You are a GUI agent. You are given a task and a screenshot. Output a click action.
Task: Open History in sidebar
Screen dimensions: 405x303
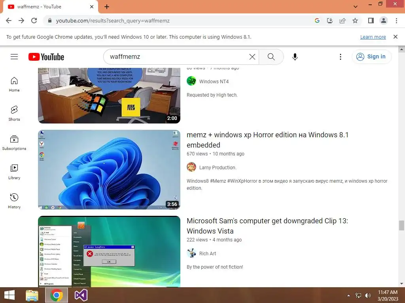[x=14, y=201]
